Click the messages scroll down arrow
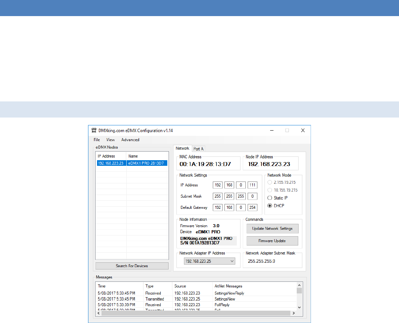Image resolution: width=399 pixels, height=323 pixels. (299, 308)
